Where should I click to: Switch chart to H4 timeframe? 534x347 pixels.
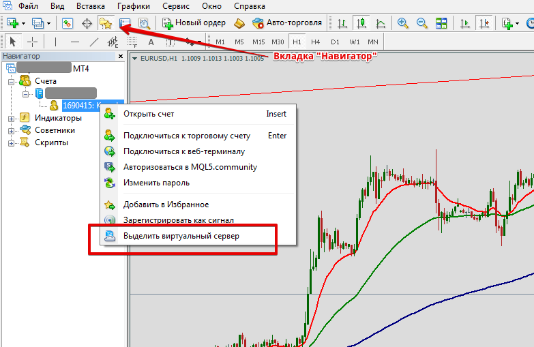pyautogui.click(x=316, y=42)
